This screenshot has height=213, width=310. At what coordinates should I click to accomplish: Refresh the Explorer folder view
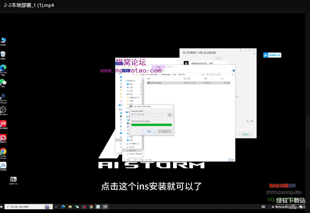point(204,75)
